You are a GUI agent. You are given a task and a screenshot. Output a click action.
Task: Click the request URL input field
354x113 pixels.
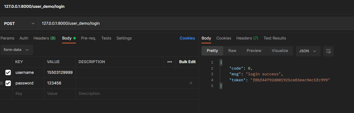pyautogui.click(x=182, y=23)
